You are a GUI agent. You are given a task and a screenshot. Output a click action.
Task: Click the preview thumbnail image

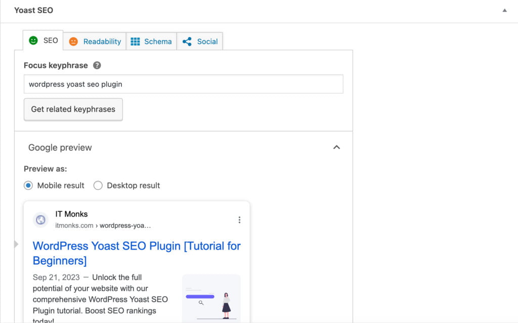click(211, 298)
